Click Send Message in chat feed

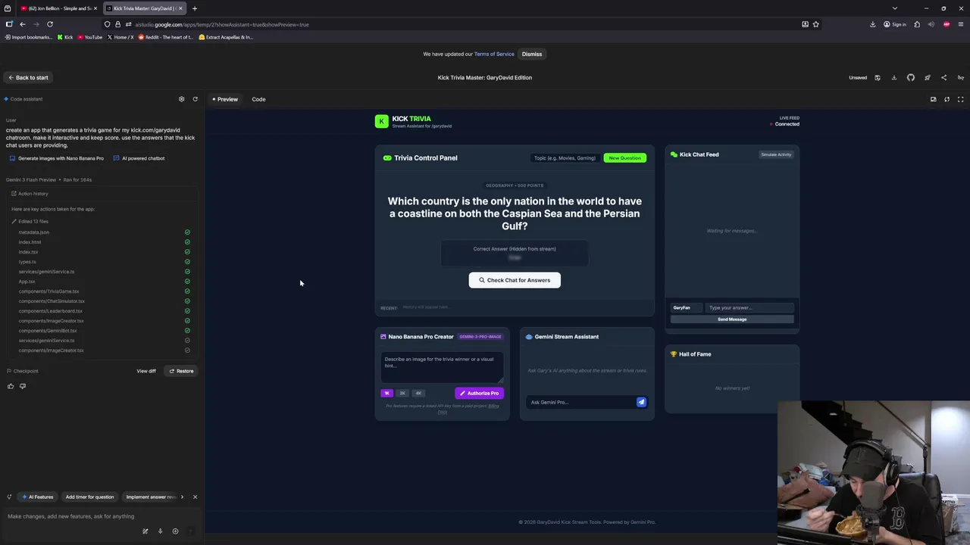732,319
